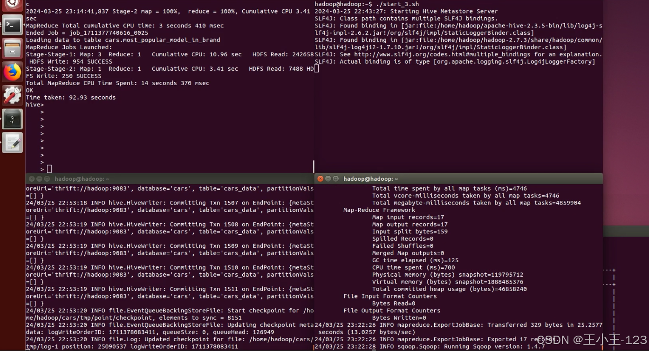Launch Terminal from the dock
The width and height of the screenshot is (649, 351).
[12, 26]
